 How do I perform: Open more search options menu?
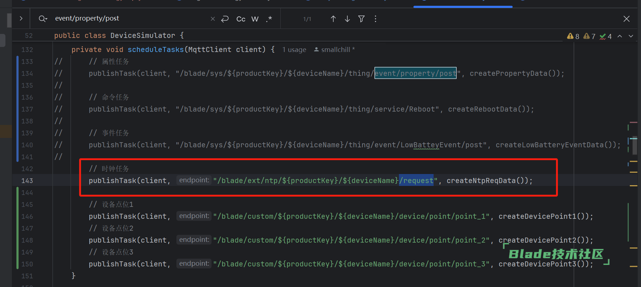pyautogui.click(x=376, y=19)
